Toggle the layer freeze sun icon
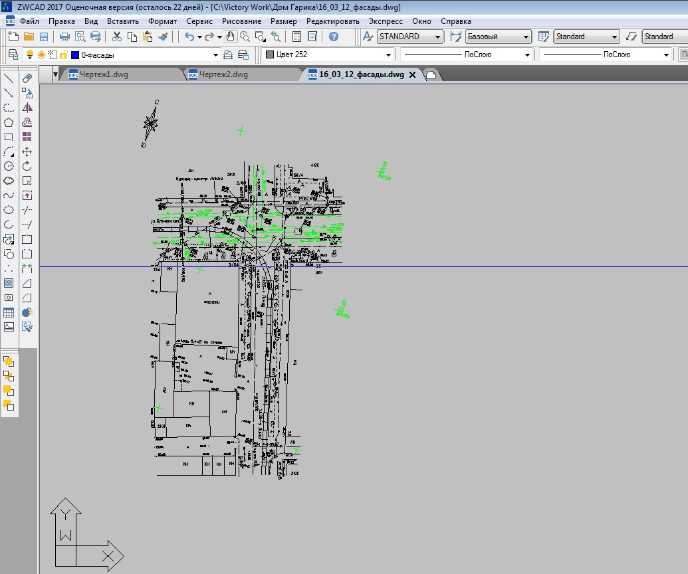The image size is (688, 574). click(x=41, y=54)
